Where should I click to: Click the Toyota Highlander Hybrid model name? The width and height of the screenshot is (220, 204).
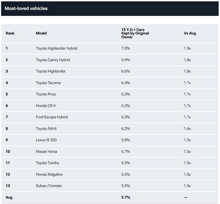56,48
